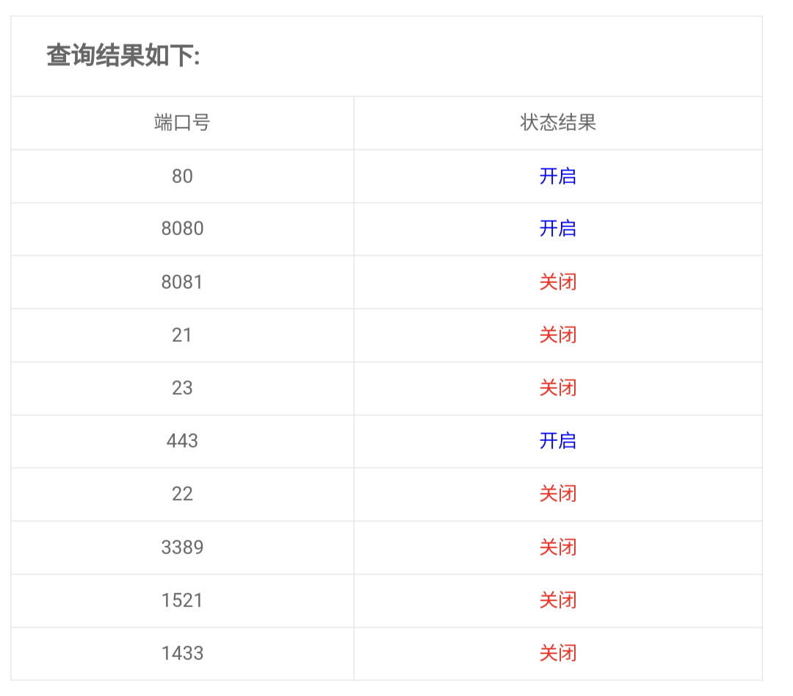Click port number 80 cell
The image size is (793, 696).
click(182, 176)
